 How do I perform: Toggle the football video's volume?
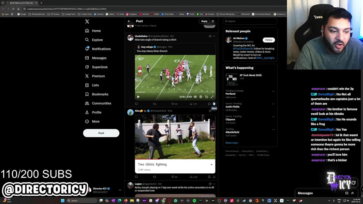tap(195, 97)
